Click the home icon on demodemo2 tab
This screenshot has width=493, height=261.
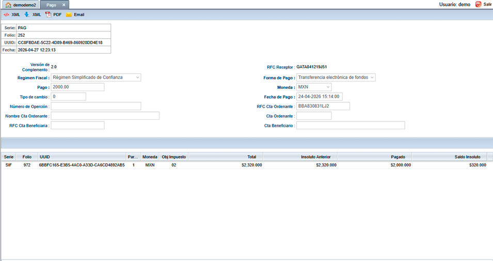[x=8, y=5]
